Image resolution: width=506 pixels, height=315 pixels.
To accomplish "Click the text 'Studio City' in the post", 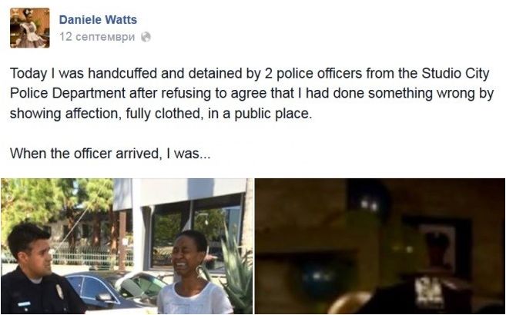I will pyautogui.click(x=456, y=74).
